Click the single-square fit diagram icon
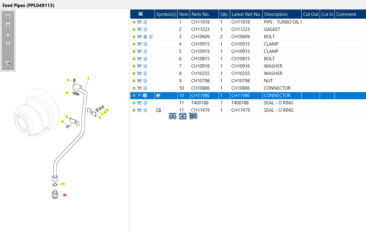 tap(8, 44)
